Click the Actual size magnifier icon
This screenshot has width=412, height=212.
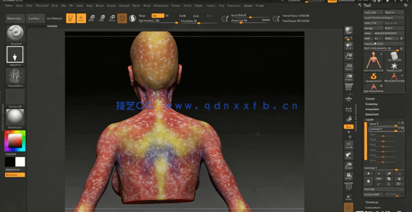pyautogui.click(x=349, y=67)
